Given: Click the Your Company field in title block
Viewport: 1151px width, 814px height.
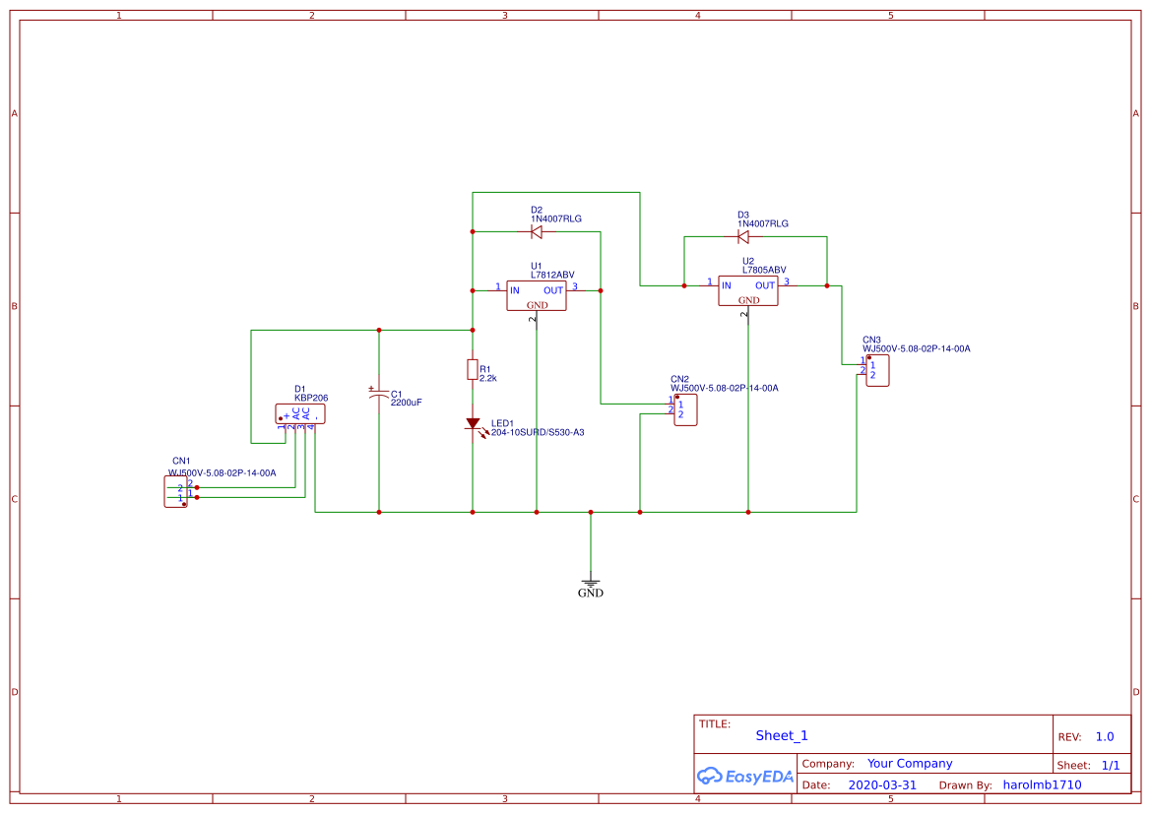Looking at the screenshot, I should point(909,763).
